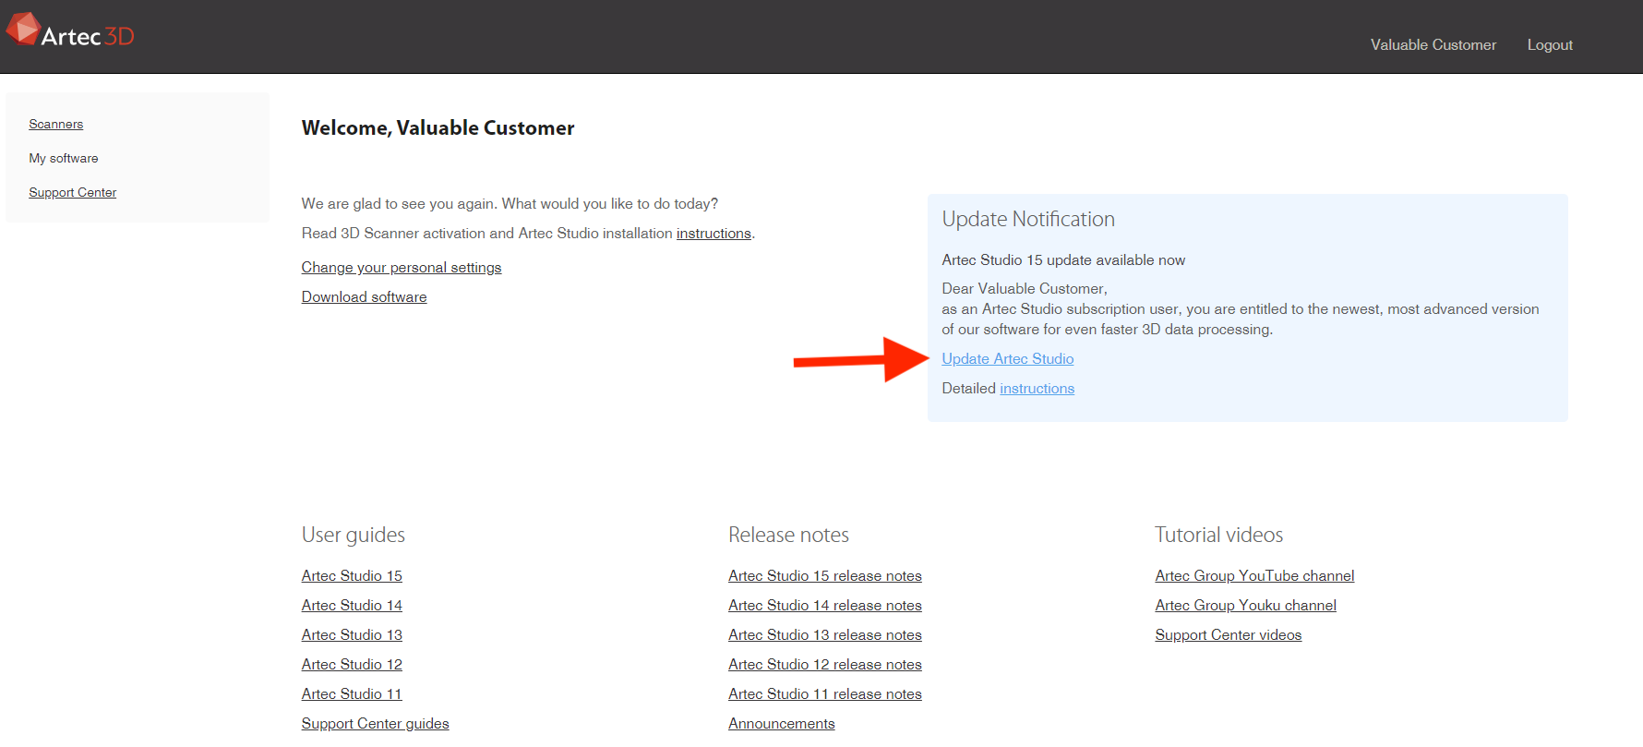
Task: Click the Logout link
Action: click(1550, 44)
